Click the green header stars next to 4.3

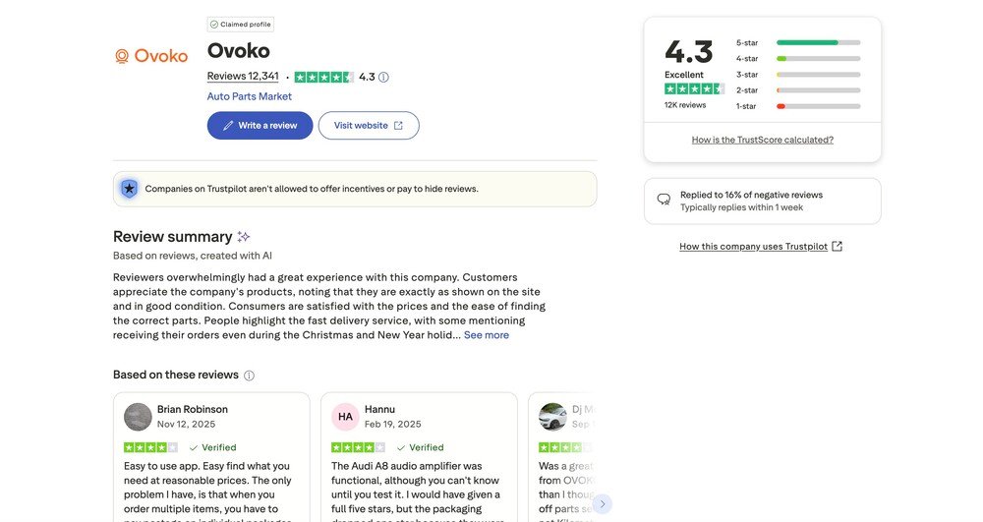(324, 77)
